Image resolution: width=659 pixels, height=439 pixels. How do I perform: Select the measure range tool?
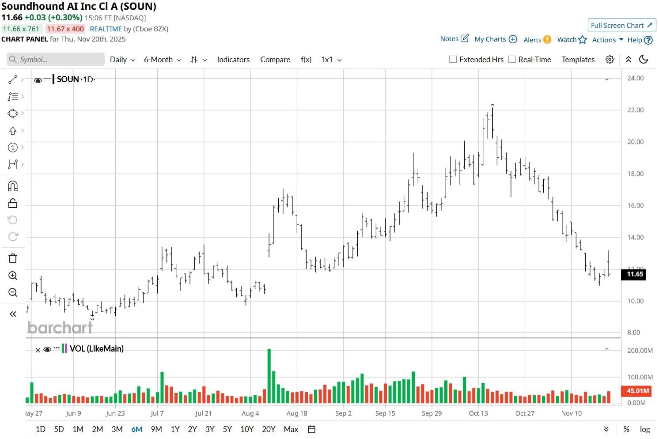(x=12, y=164)
